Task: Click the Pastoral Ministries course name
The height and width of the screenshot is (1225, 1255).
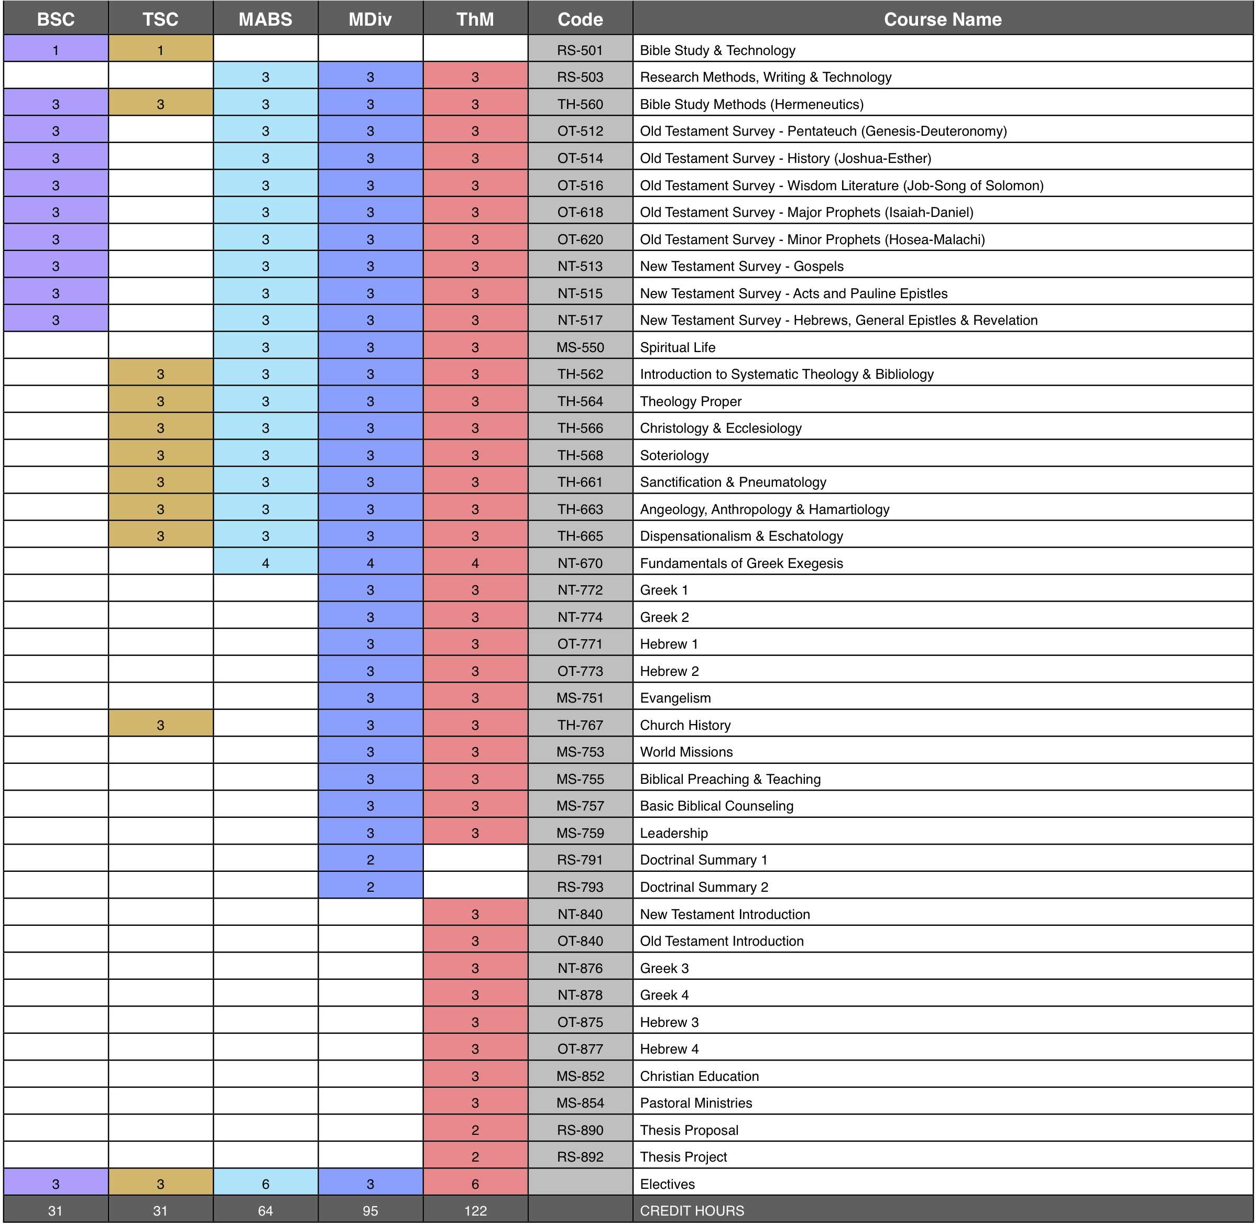Action: click(696, 1103)
